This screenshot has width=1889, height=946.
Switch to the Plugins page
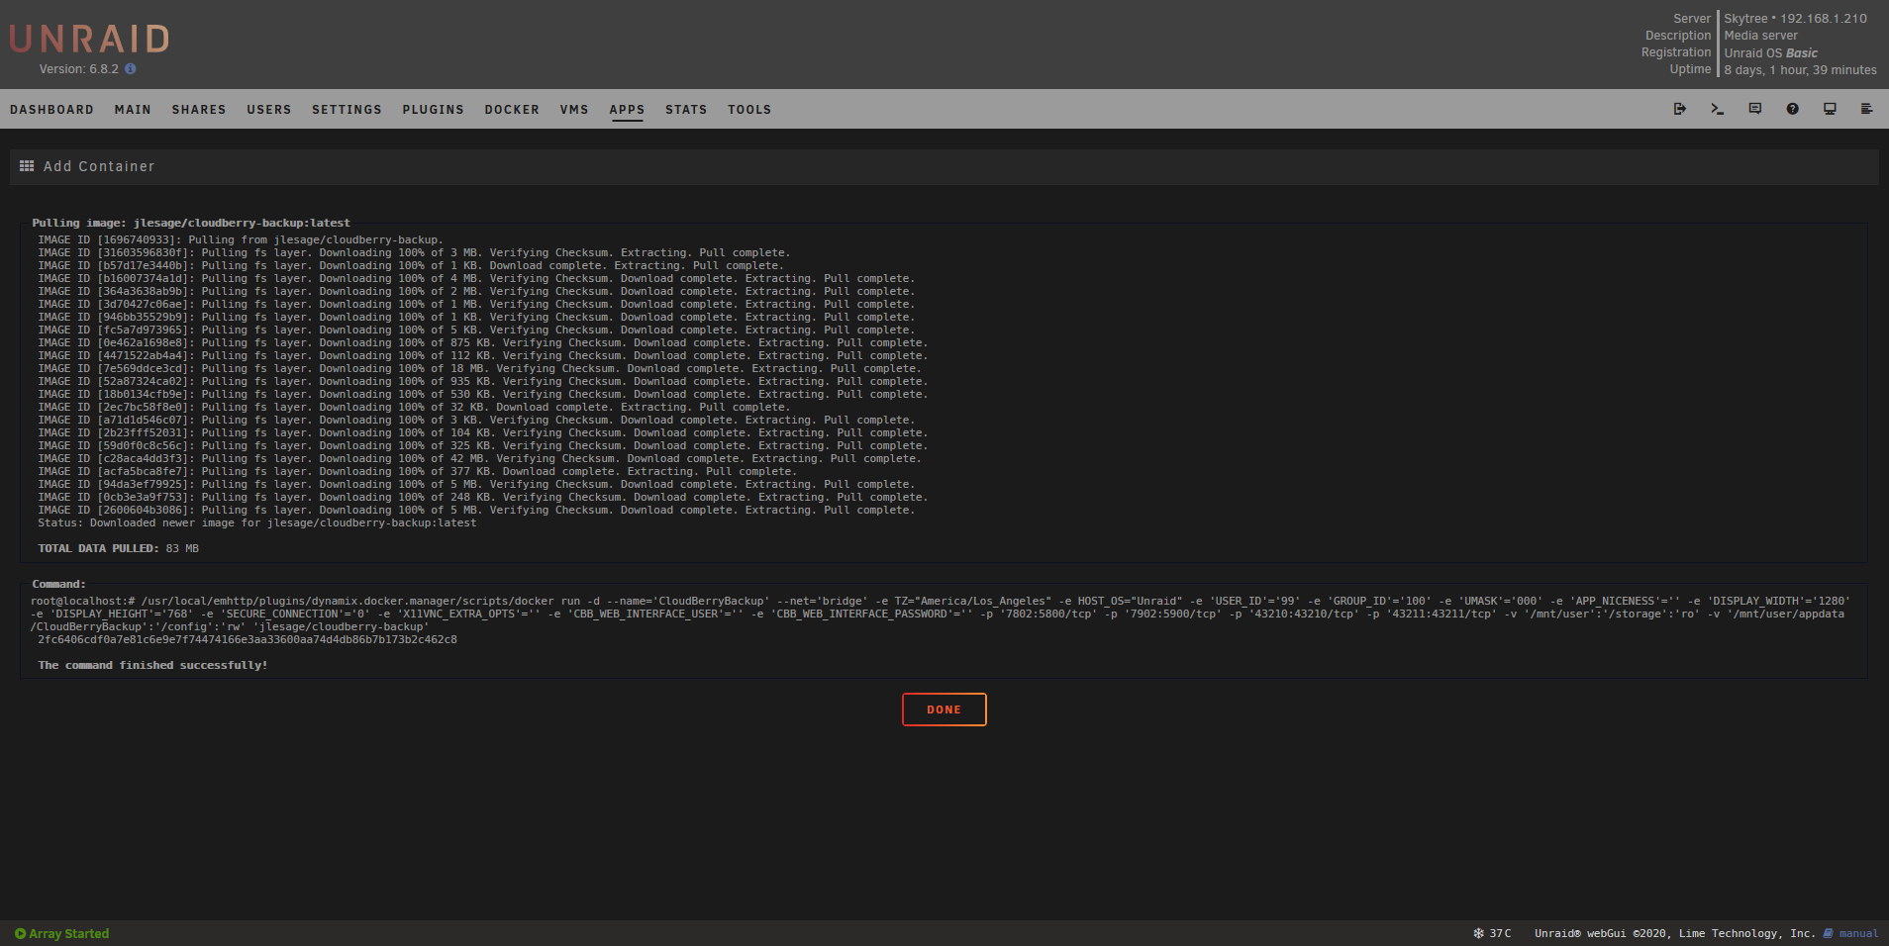click(433, 110)
